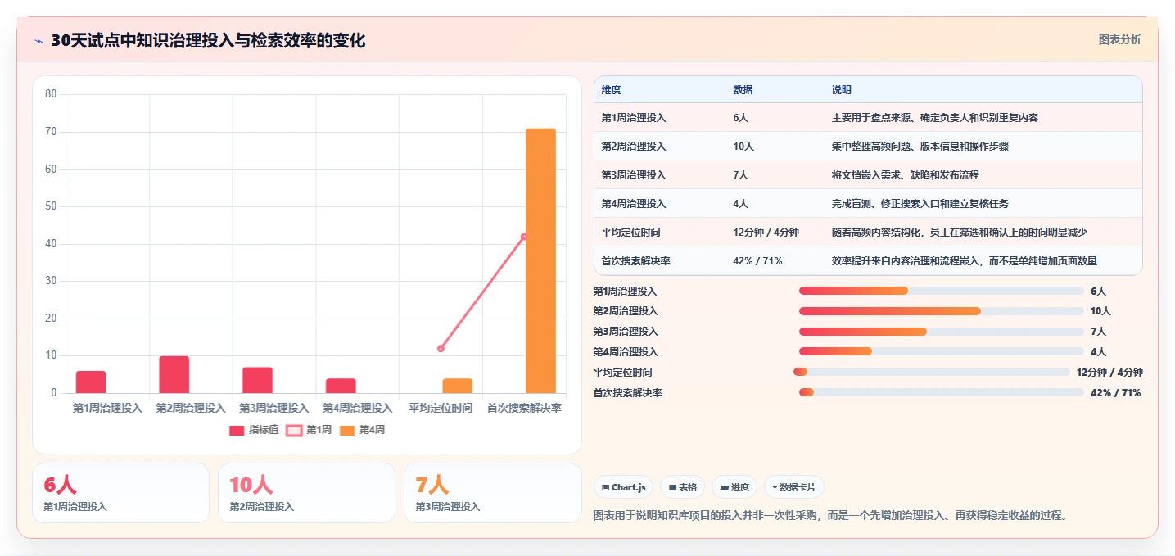Viewport: 1175px width, 556px height.
Task: Click description 集中整理高频问题、版本信息和操作步骤
Action: point(920,147)
